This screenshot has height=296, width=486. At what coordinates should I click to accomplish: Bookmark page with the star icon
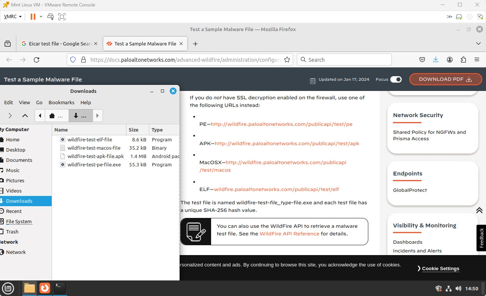[287, 60]
